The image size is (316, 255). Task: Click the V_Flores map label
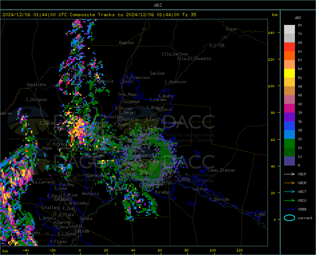tap(58, 242)
